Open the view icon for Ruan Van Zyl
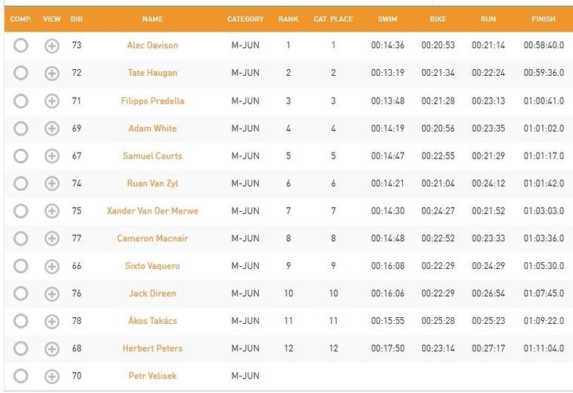Screen dimensions: 573x393 [52, 183]
